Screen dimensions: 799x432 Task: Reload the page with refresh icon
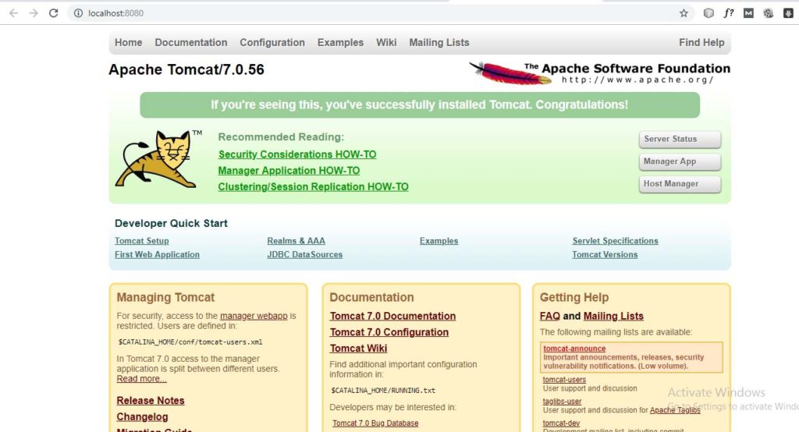pos(54,13)
